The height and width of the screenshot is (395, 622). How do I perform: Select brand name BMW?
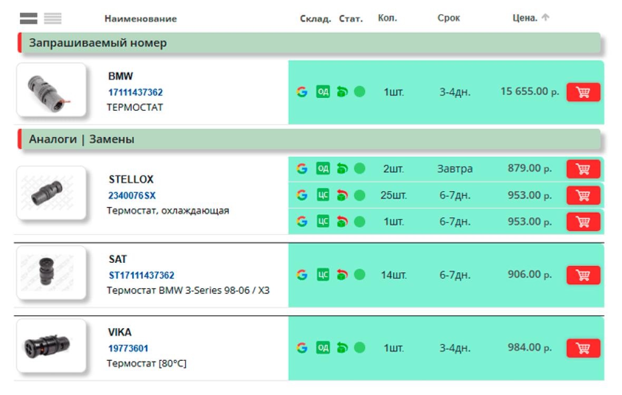click(x=121, y=76)
